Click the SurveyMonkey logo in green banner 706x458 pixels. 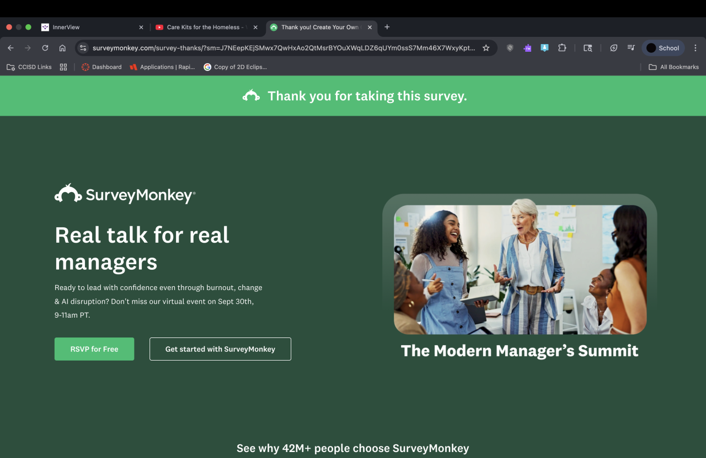point(251,95)
